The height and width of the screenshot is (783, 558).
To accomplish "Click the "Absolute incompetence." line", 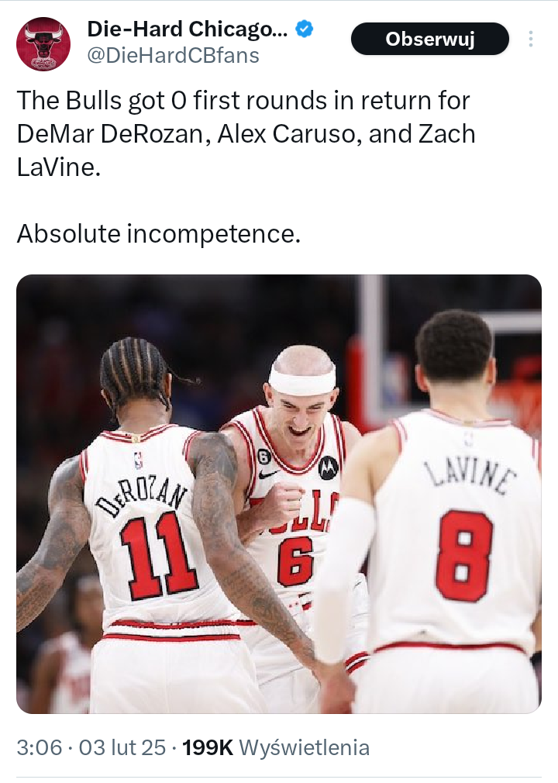I will pos(159,233).
